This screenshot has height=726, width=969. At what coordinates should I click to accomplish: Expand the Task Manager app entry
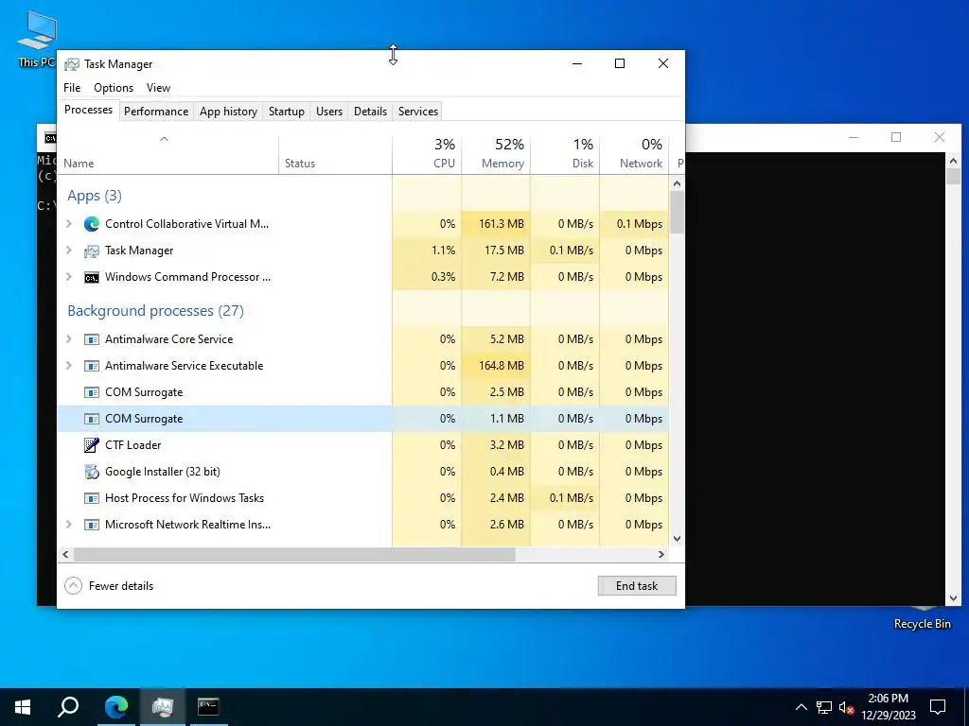69,251
